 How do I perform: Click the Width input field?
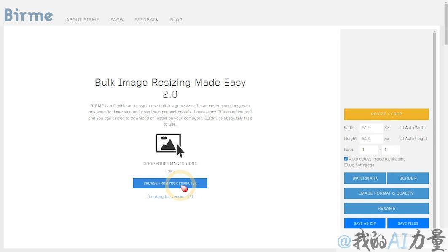371,128
